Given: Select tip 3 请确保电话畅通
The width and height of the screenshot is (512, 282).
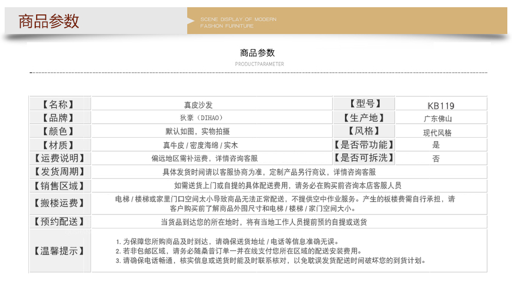Looking at the screenshot, I should (270, 260).
